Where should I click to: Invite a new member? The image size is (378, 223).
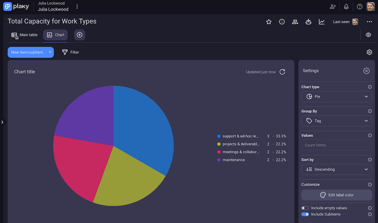pos(333,6)
